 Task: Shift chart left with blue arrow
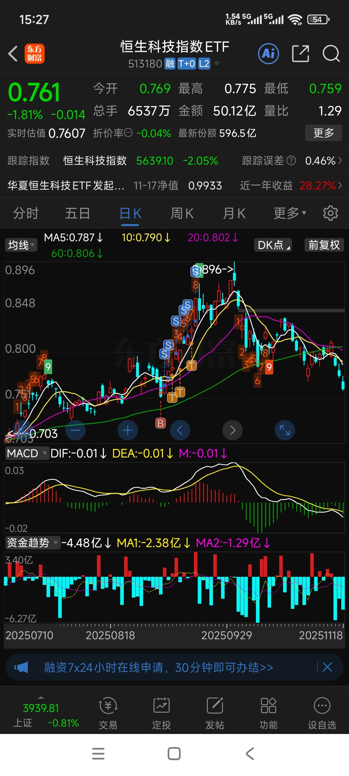point(180,430)
